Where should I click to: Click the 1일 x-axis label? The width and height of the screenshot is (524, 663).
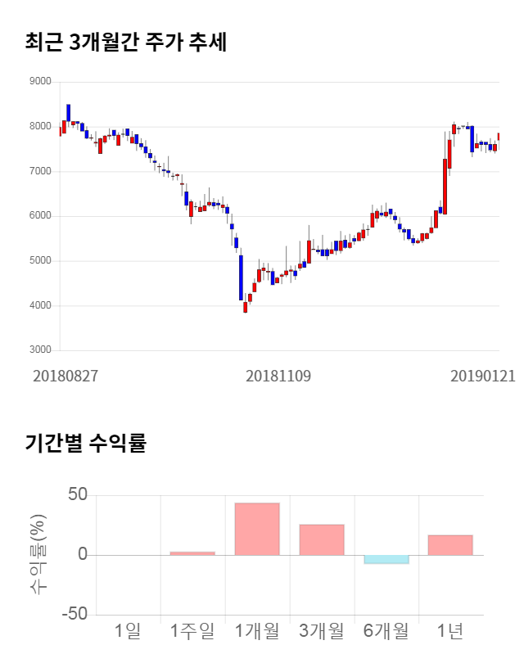pyautogui.click(x=128, y=632)
